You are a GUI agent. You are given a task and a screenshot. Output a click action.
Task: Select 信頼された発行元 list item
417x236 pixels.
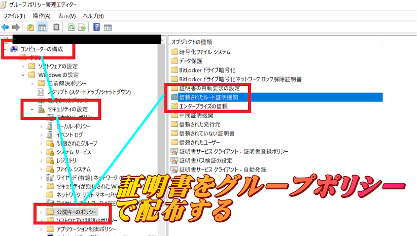coord(200,124)
